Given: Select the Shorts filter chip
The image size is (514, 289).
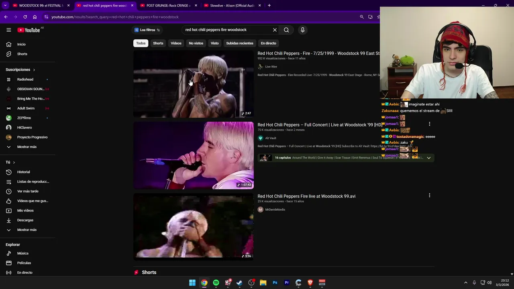Looking at the screenshot, I should (x=158, y=43).
